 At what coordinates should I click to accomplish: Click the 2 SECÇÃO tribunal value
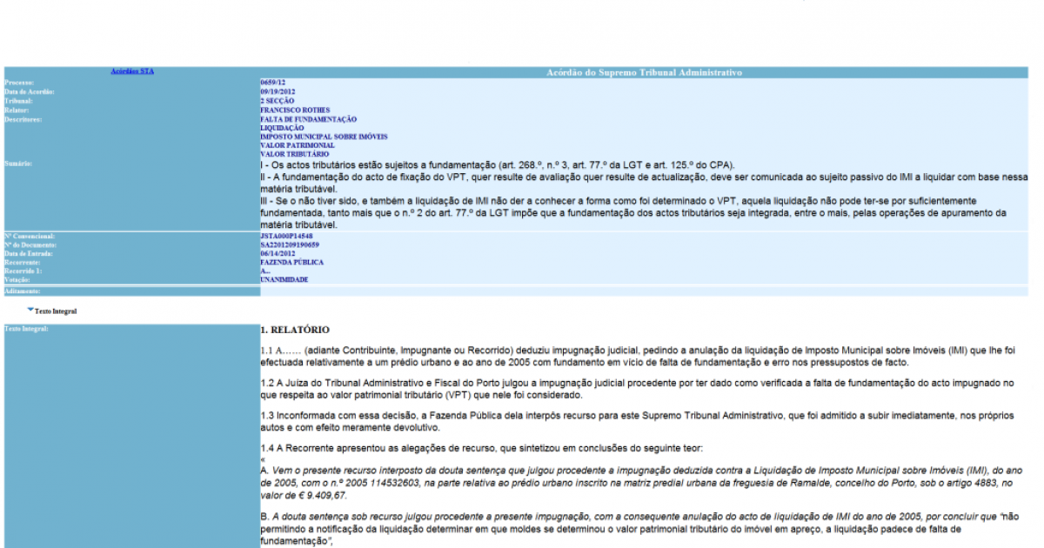point(278,101)
